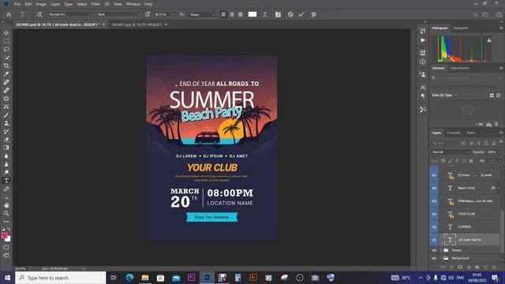The height and width of the screenshot is (284, 505).
Task: Hide the YOUR CLUB layer
Action: click(434, 214)
